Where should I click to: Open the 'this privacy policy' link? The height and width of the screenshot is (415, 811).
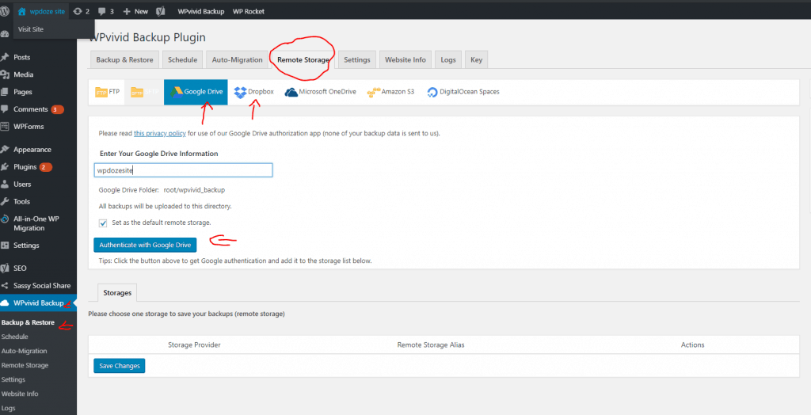[x=159, y=134]
